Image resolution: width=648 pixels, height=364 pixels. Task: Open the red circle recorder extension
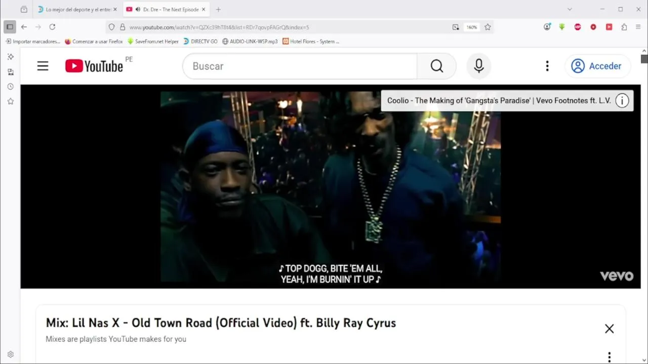point(593,27)
